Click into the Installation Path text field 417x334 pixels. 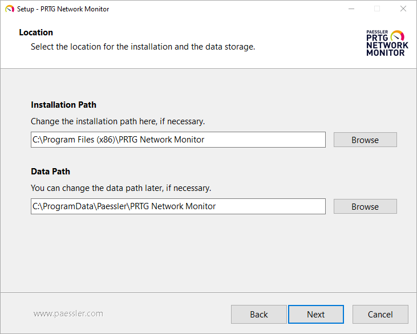point(178,140)
